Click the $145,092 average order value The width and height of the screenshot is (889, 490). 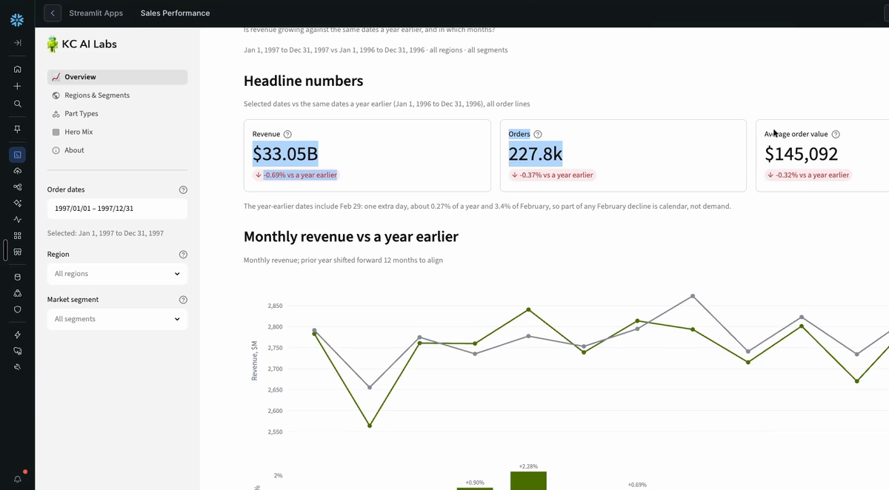tap(802, 154)
